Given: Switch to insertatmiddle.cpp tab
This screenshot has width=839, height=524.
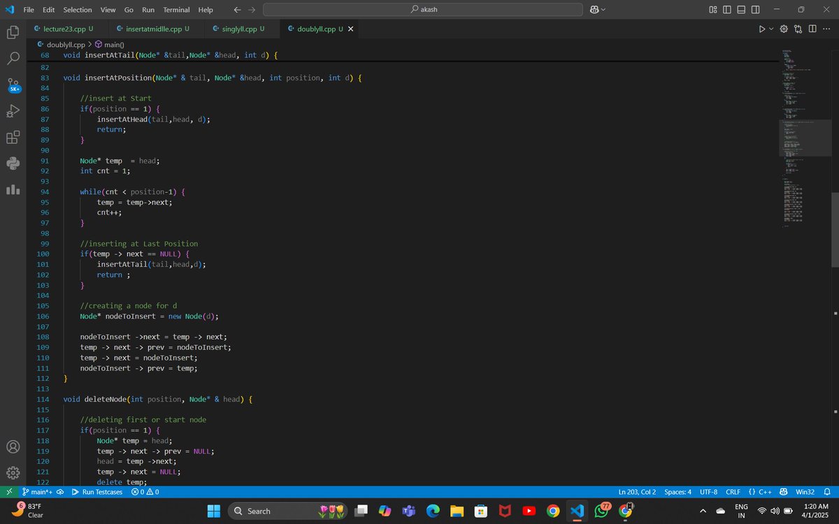Looking at the screenshot, I should coord(152,29).
